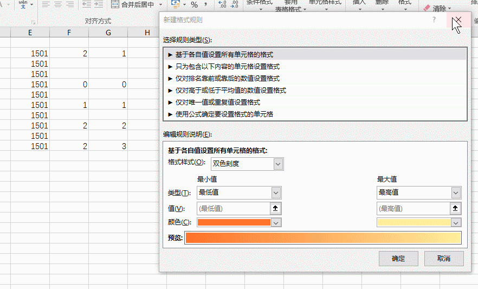Increase indent in alignment group
Screen dimensions: 478x289
pyautogui.click(x=99, y=4)
